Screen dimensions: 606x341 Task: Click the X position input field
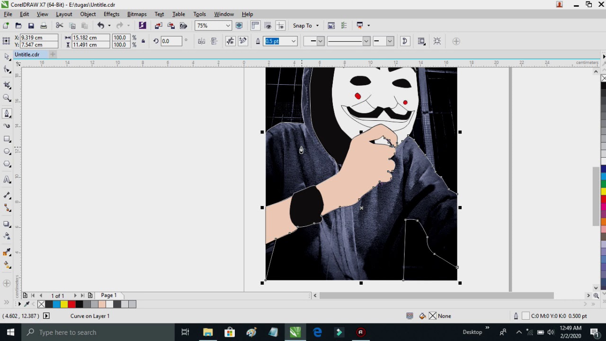coord(39,37)
